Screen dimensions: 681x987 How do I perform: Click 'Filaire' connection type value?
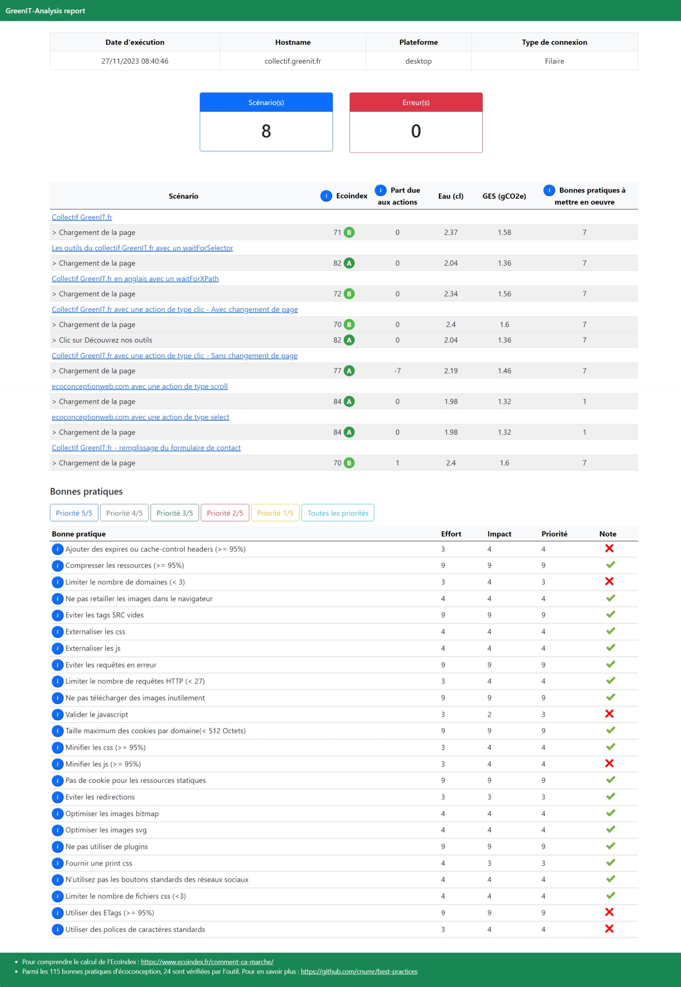coord(554,61)
